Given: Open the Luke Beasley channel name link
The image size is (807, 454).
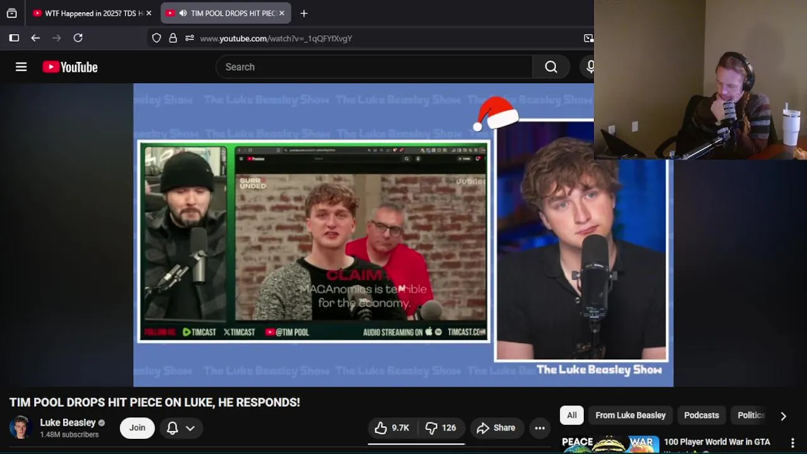Looking at the screenshot, I should (x=67, y=422).
